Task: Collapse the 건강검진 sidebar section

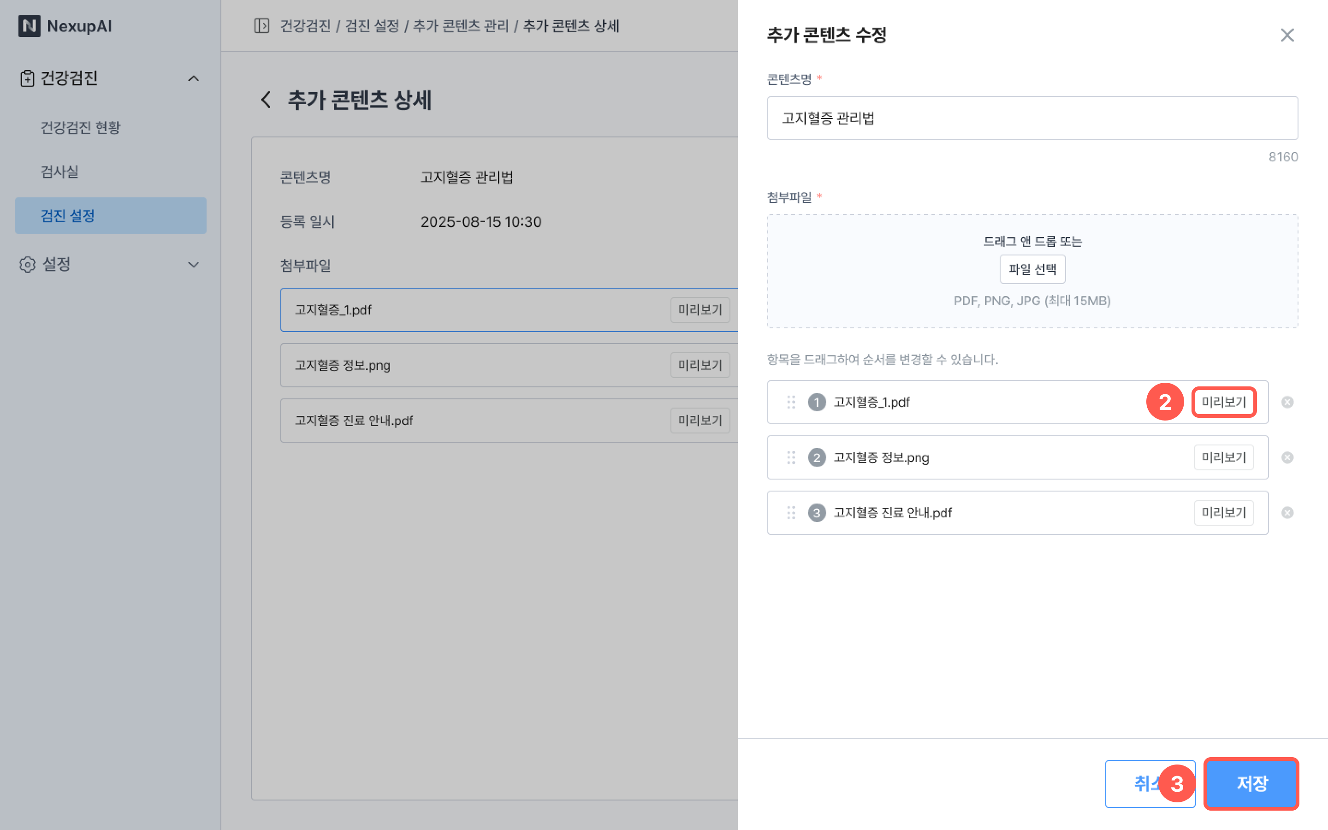Action: (193, 78)
